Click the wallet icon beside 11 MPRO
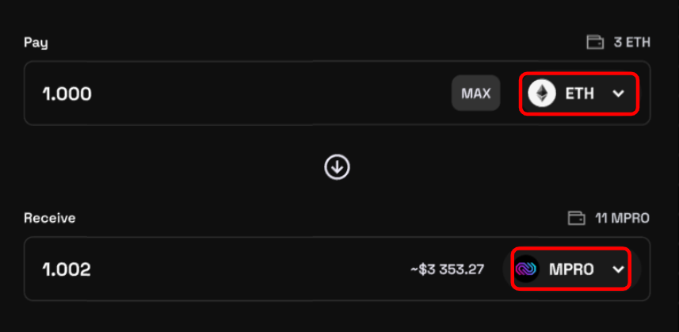Image resolution: width=679 pixels, height=332 pixels. 577,218
